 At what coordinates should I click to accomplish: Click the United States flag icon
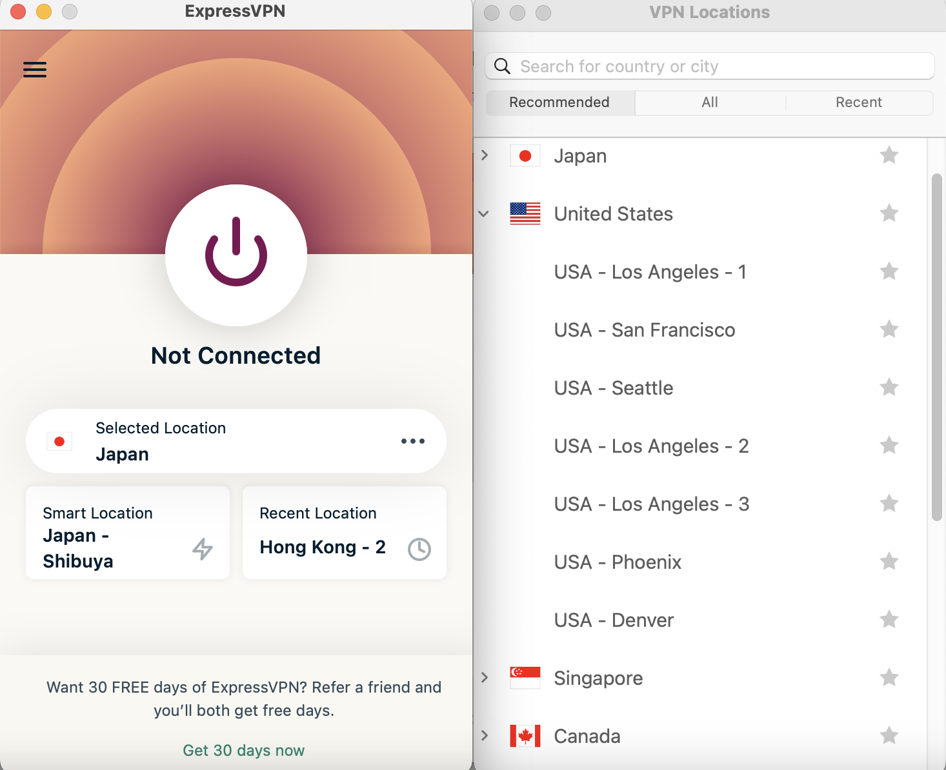pos(525,213)
